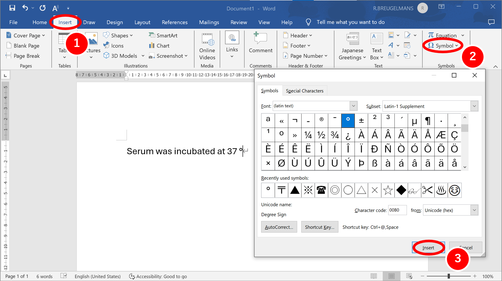Click the AutoCorrect... button
Viewport: 502px width, 281px height.
[x=279, y=227]
